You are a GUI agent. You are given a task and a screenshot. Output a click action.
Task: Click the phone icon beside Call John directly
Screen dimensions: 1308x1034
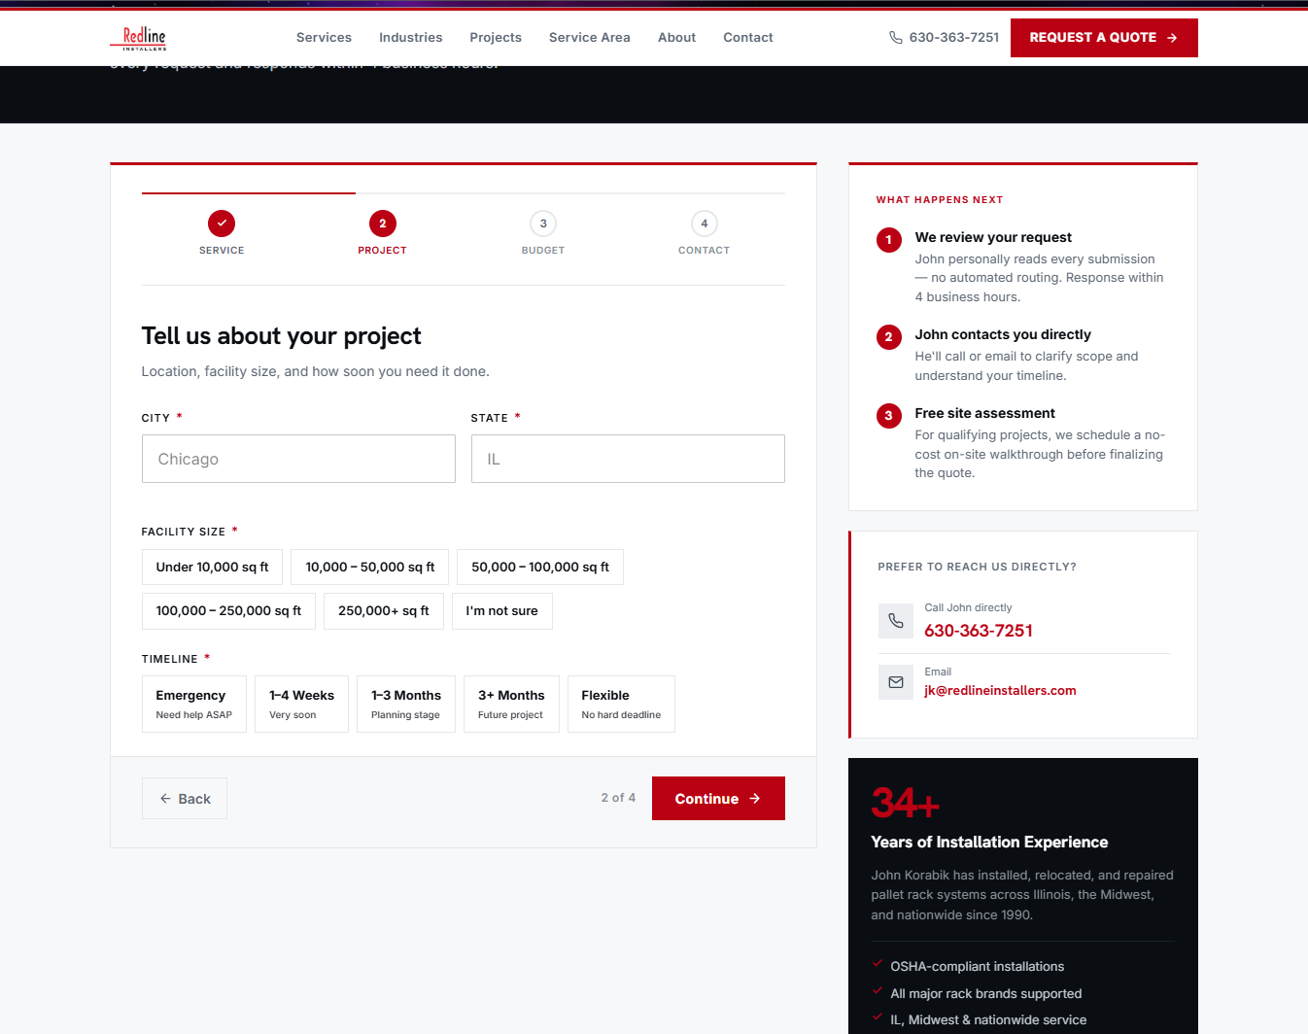pos(896,621)
